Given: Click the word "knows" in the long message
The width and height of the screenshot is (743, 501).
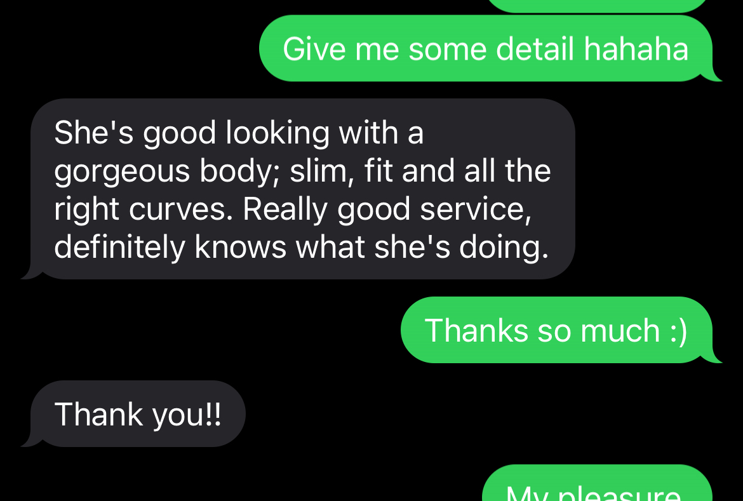Looking at the screenshot, I should (241, 248).
